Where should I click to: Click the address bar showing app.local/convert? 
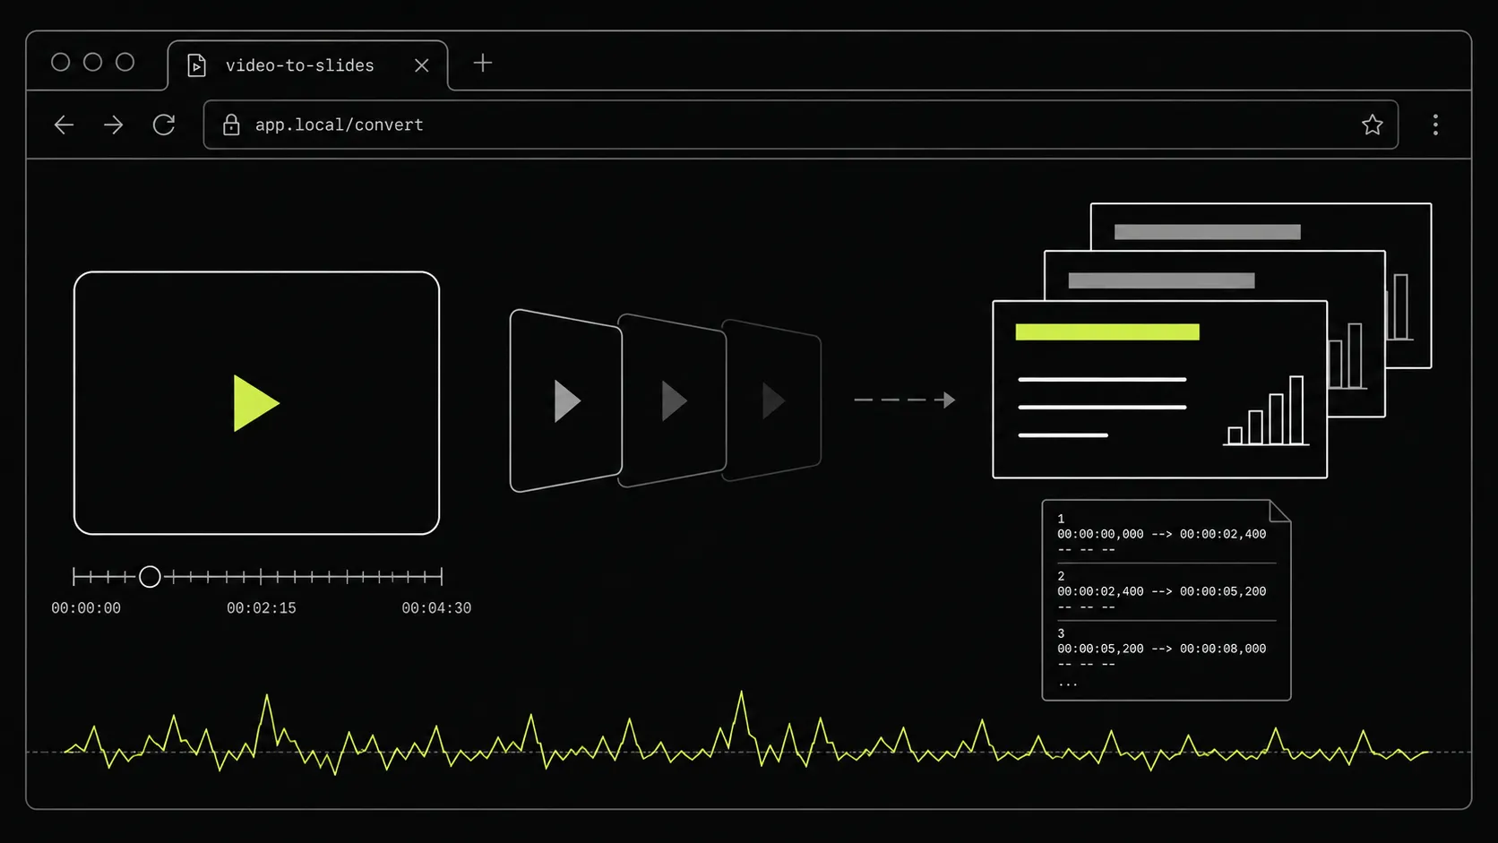tap(800, 125)
